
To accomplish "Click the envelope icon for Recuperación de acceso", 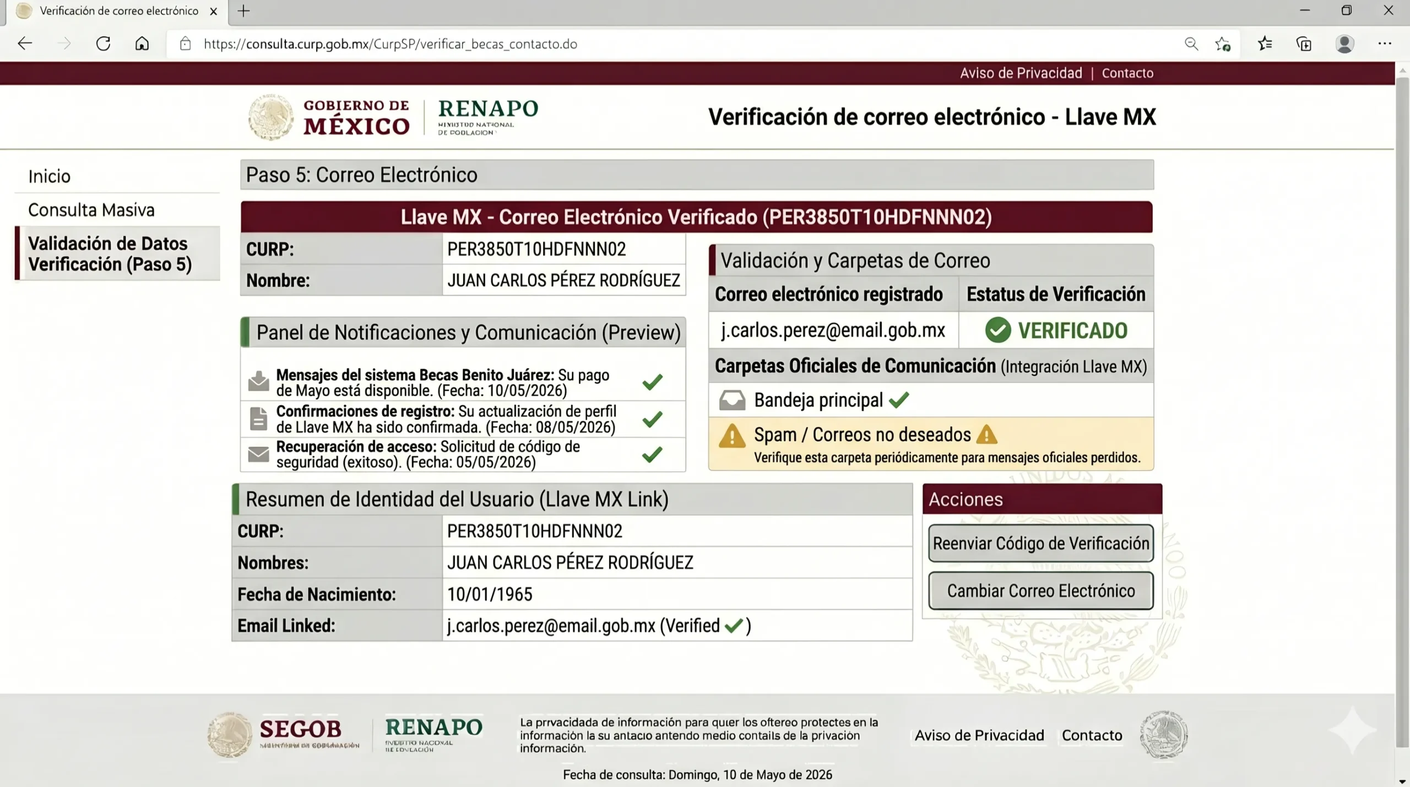I will (x=258, y=454).
